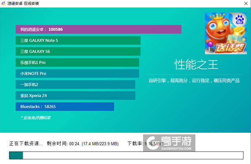251x164 pixels.
Task: Select the 小米NOTE Pro bar
Action: click(x=77, y=73)
